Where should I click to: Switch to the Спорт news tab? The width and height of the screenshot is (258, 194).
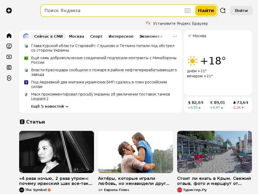pyautogui.click(x=96, y=36)
